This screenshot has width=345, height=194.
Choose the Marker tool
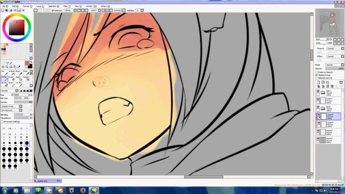click(x=5, y=78)
